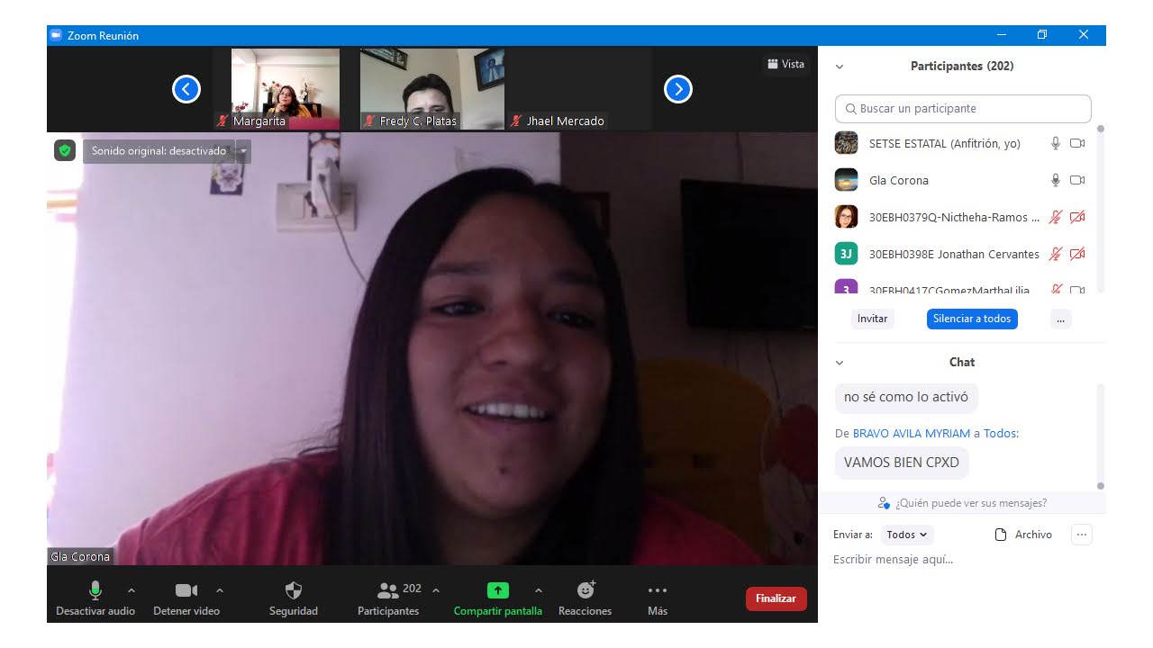Viewport: 1153px width, 648px height.
Task: Click the red Finalizar button
Action: (776, 598)
